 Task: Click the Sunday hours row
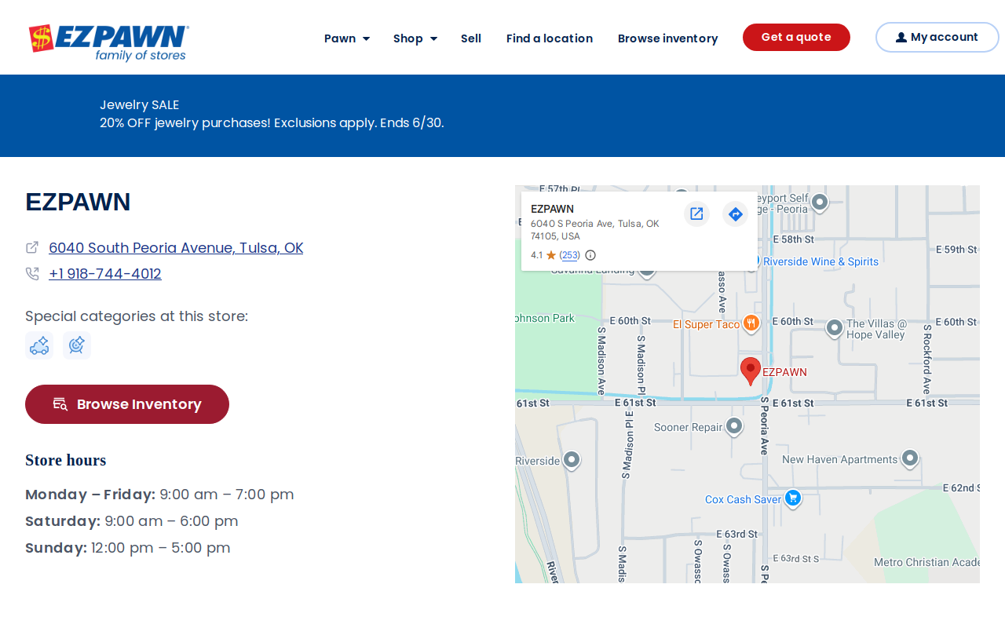(128, 548)
